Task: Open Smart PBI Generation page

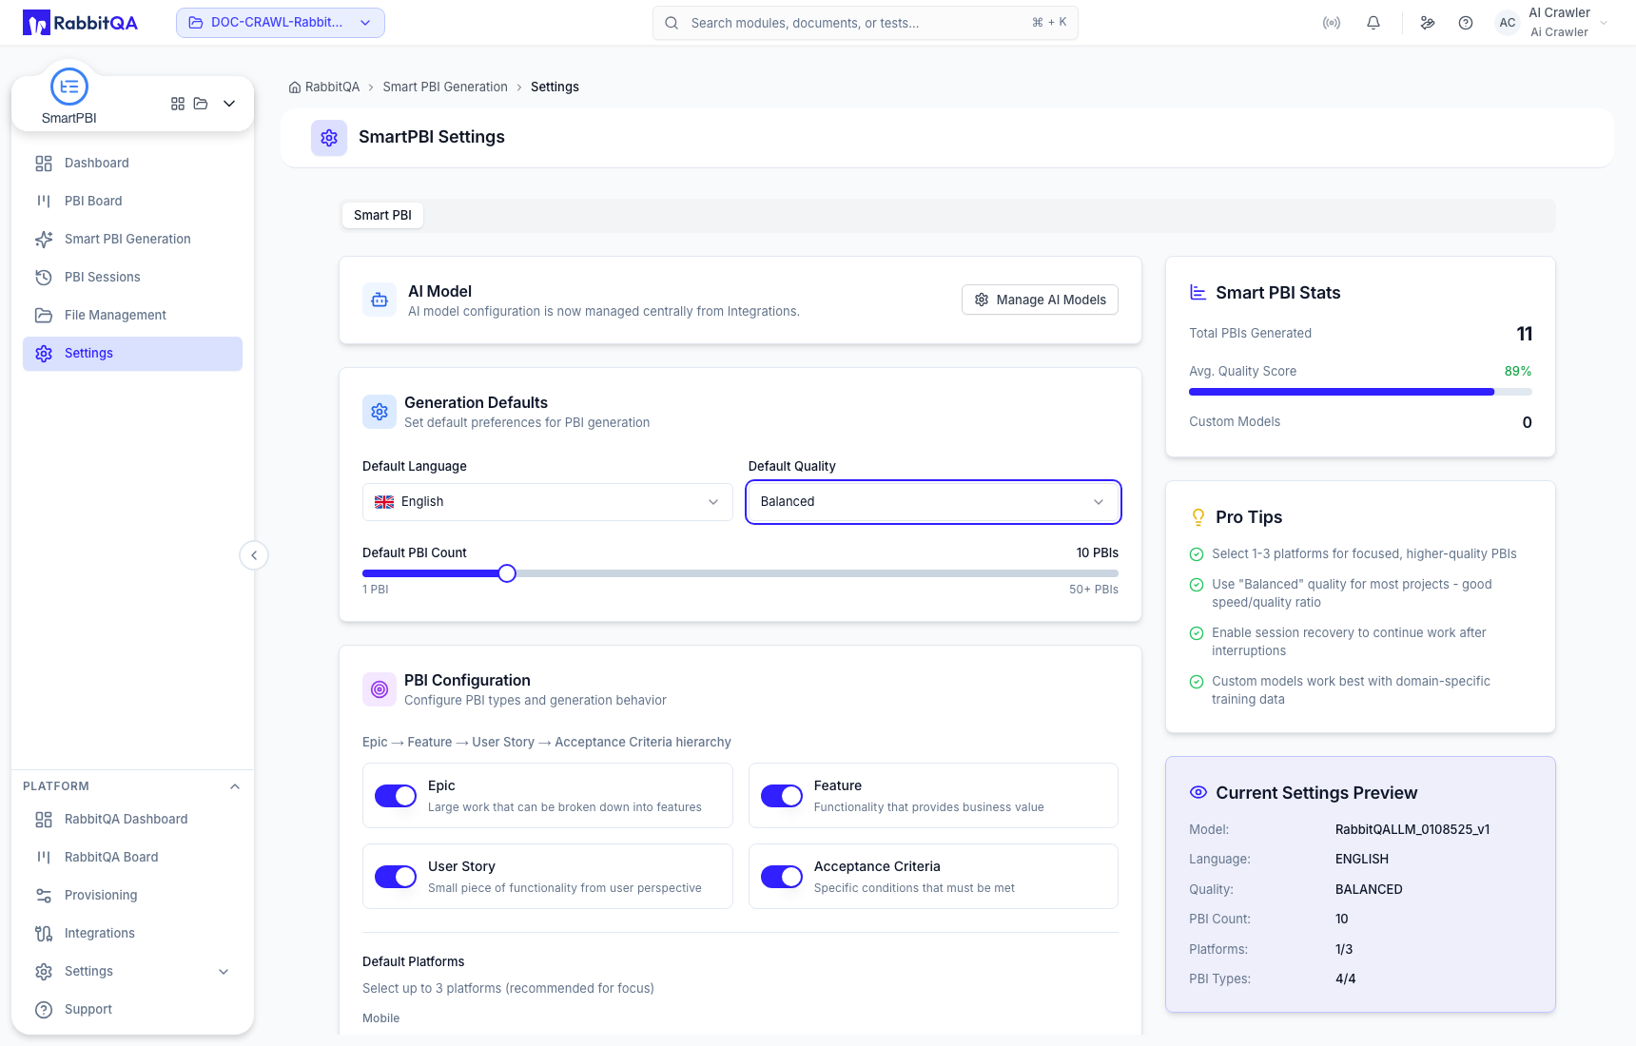Action: click(x=132, y=240)
